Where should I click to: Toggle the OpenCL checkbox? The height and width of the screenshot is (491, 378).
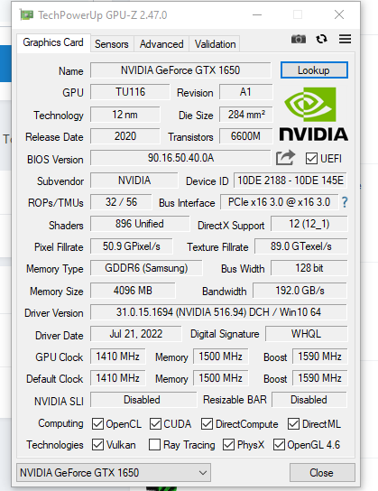(x=97, y=424)
